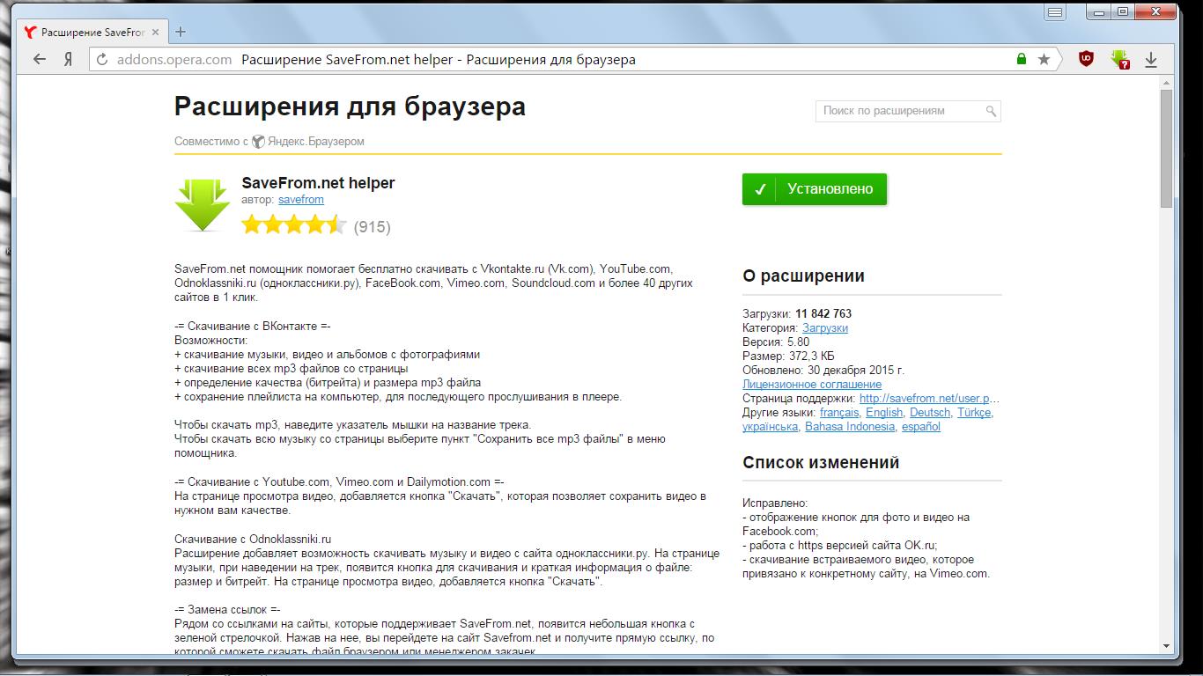
Task: Open the Загрузки category link
Action: click(825, 327)
